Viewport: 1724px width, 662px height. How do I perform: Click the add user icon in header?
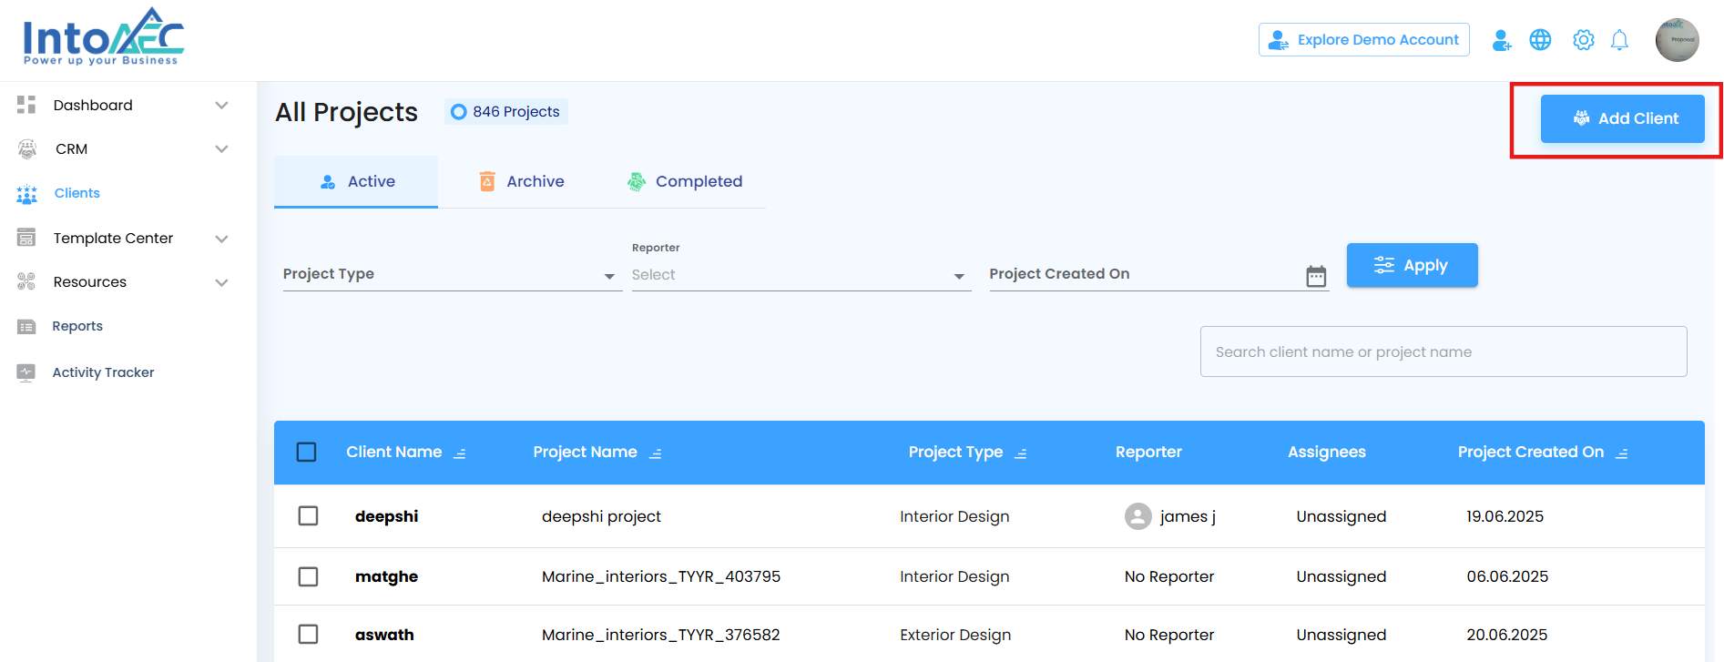click(1502, 40)
